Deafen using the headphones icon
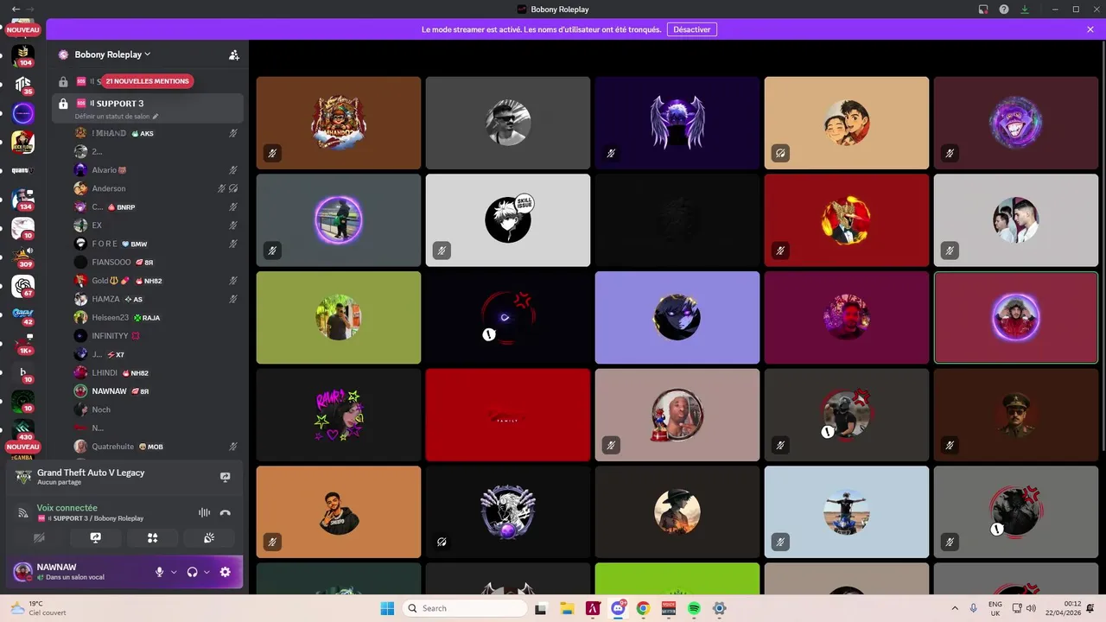The height and width of the screenshot is (622, 1106). pyautogui.click(x=192, y=572)
